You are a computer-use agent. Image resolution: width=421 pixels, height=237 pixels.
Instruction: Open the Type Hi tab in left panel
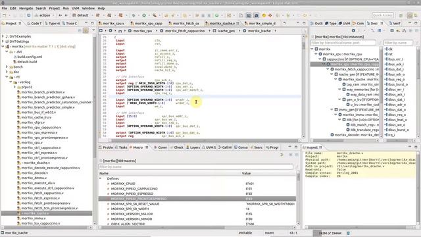click(53, 24)
